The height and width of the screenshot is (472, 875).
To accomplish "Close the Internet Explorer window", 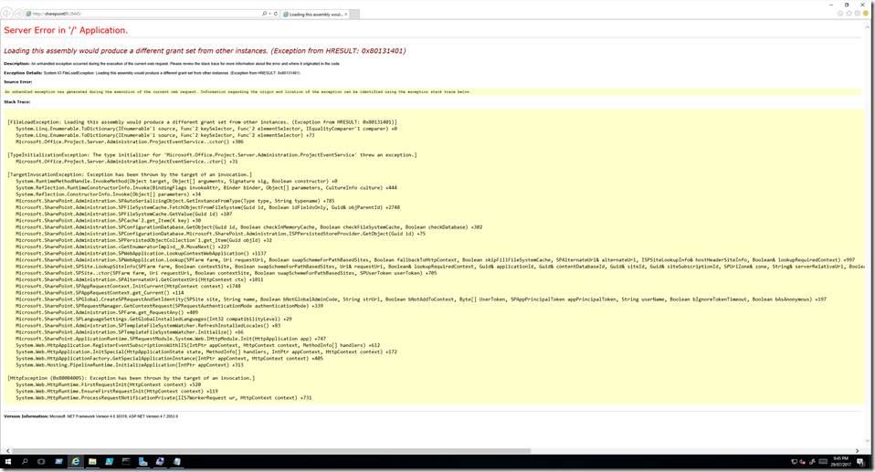I will click(862, 5).
